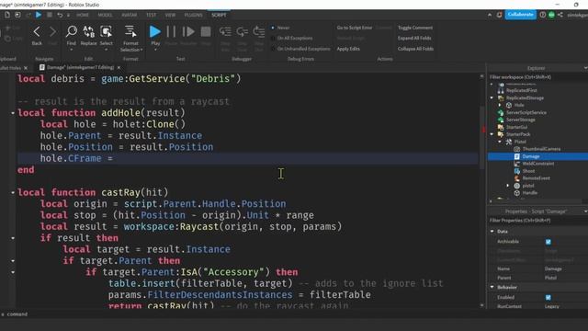Open the Find magnifier tool
This screenshot has width=588, height=331.
72,31
